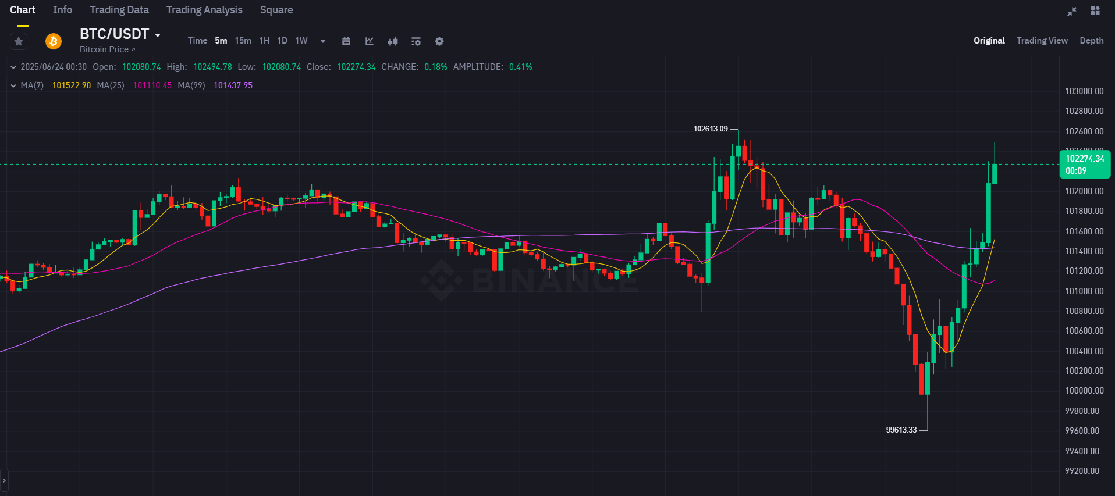Viewport: 1115px width, 496px height.
Task: Click the Bitcoin logo icon
Action: (54, 41)
